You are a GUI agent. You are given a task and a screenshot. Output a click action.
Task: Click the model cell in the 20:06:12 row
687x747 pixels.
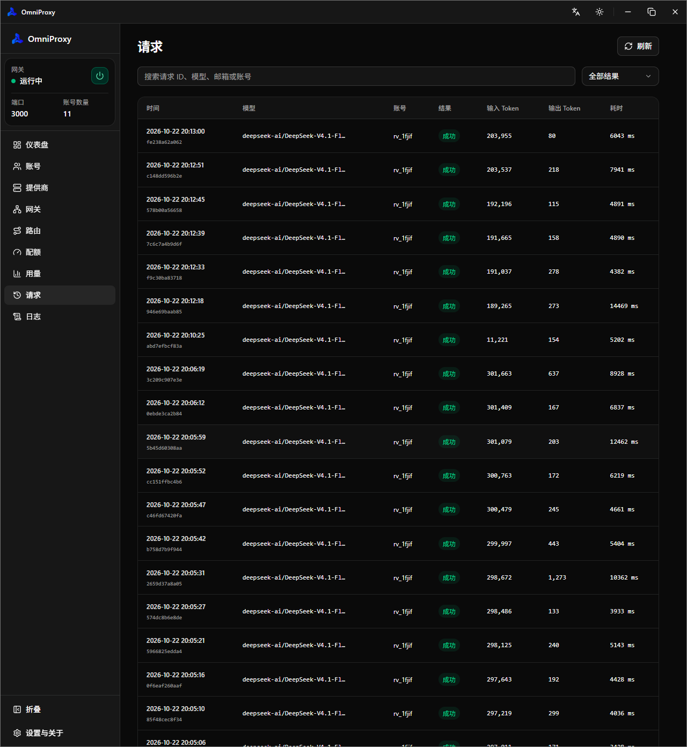(294, 408)
